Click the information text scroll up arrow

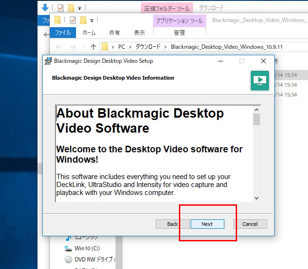coord(256,110)
